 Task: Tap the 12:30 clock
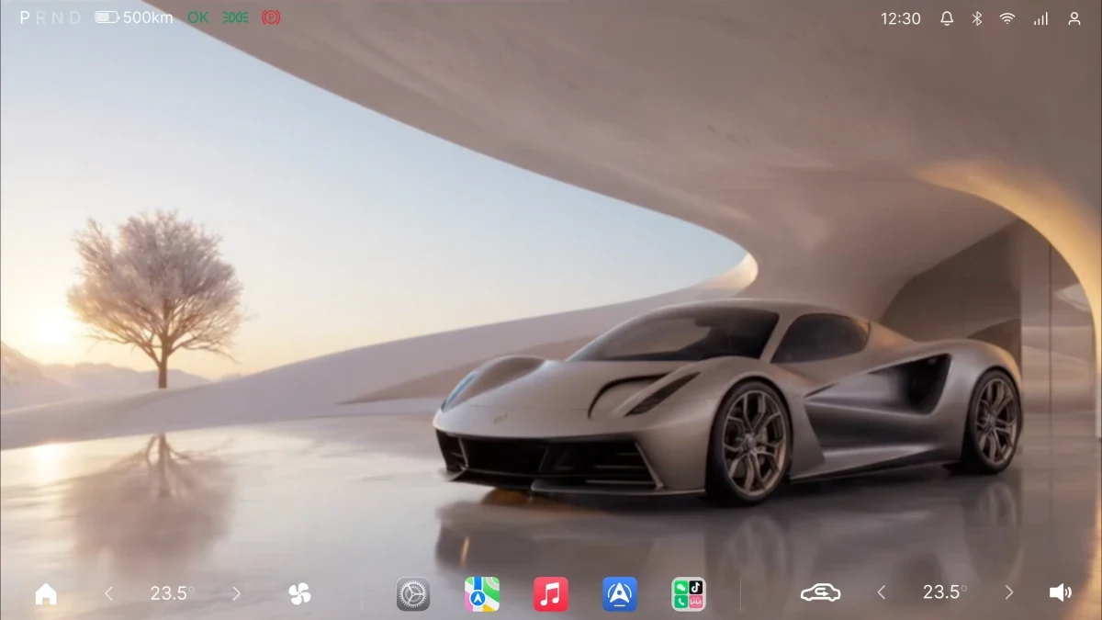901,18
